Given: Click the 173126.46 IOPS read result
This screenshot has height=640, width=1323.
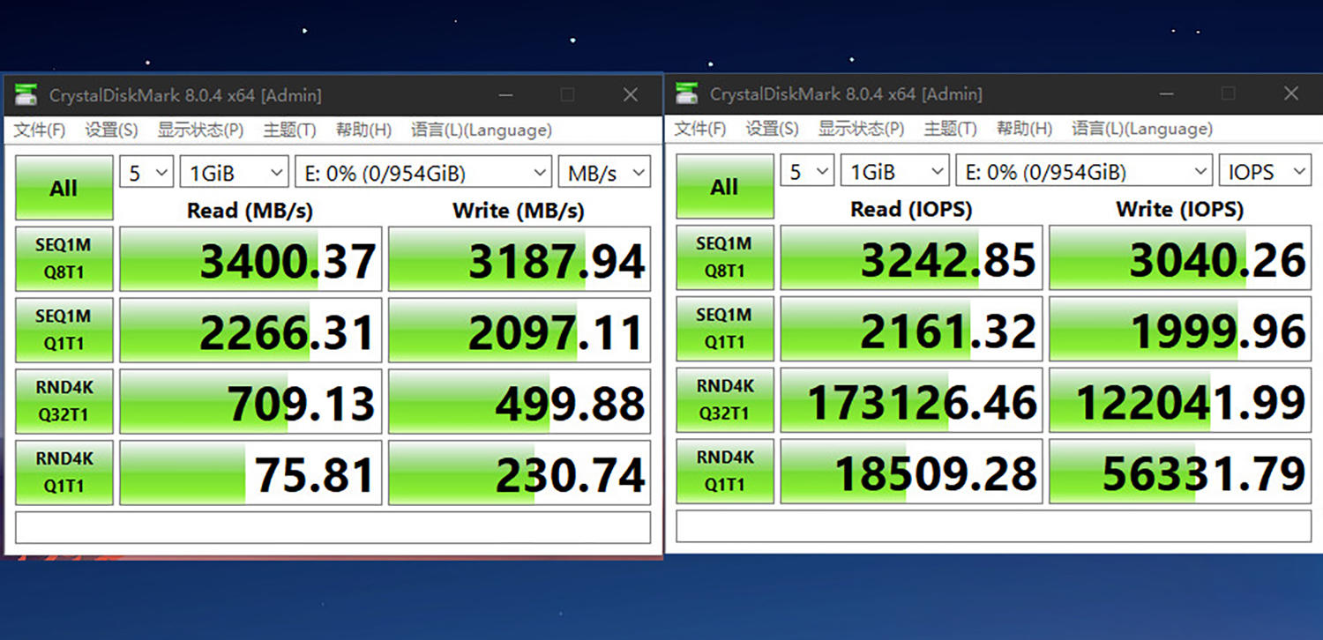Looking at the screenshot, I should (911, 401).
